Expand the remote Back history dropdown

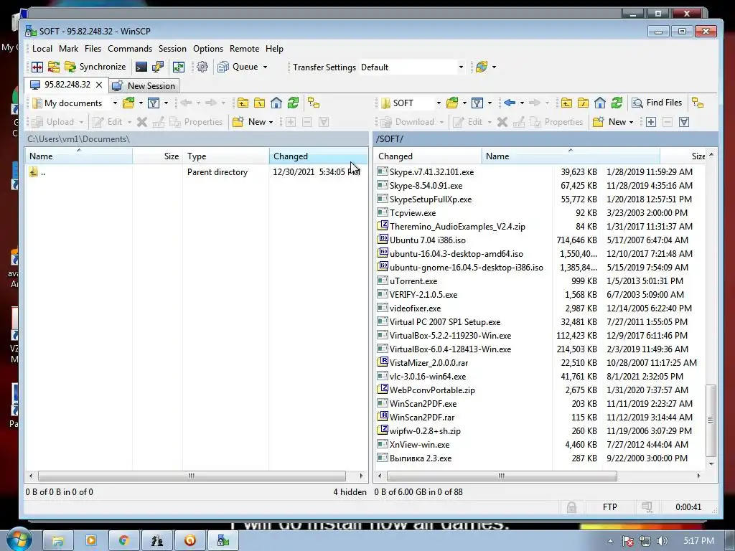(x=522, y=103)
